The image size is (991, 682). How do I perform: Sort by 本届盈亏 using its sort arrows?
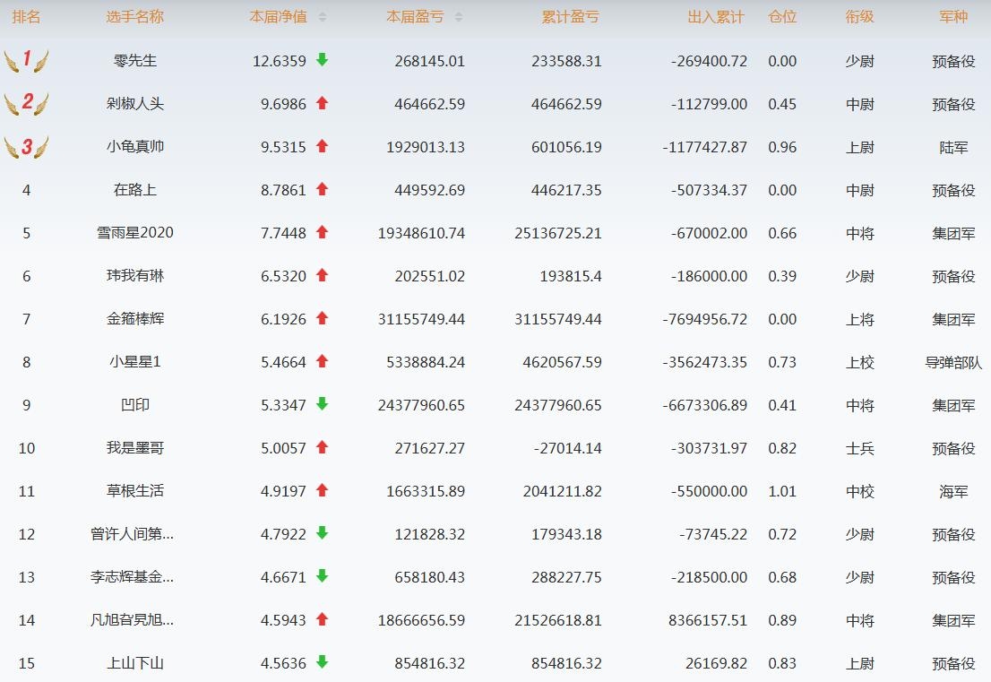click(x=459, y=17)
